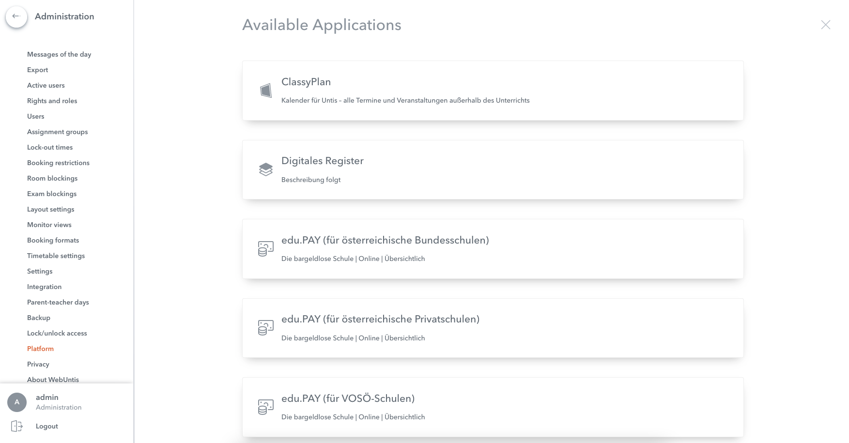Open Rights and roles
This screenshot has width=849, height=443.
[52, 101]
